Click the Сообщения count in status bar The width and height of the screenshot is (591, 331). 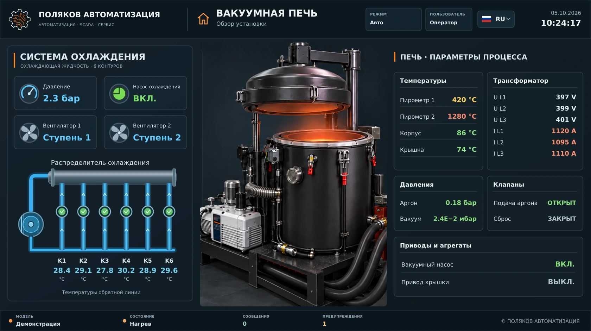[x=245, y=324]
